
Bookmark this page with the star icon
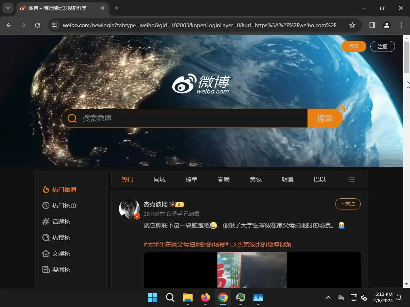(x=352, y=25)
